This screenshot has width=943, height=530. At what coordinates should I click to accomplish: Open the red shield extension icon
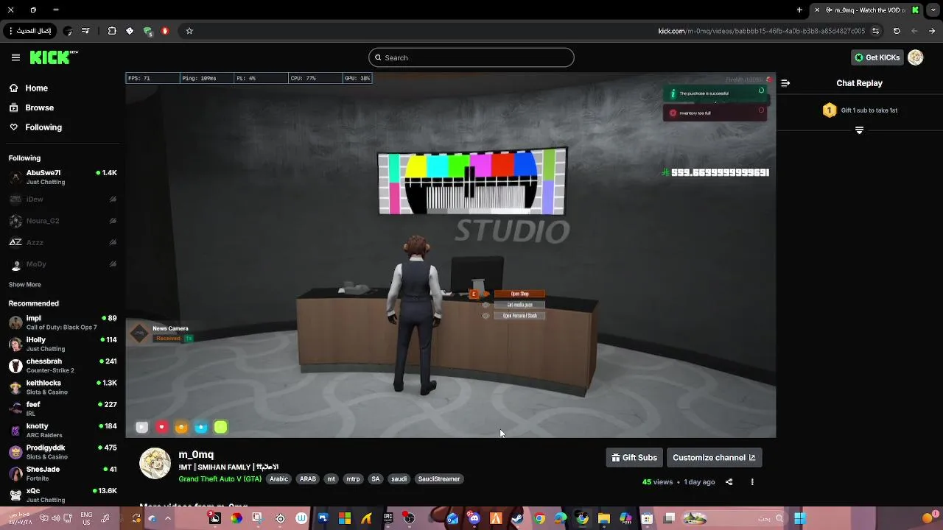pyautogui.click(x=165, y=31)
